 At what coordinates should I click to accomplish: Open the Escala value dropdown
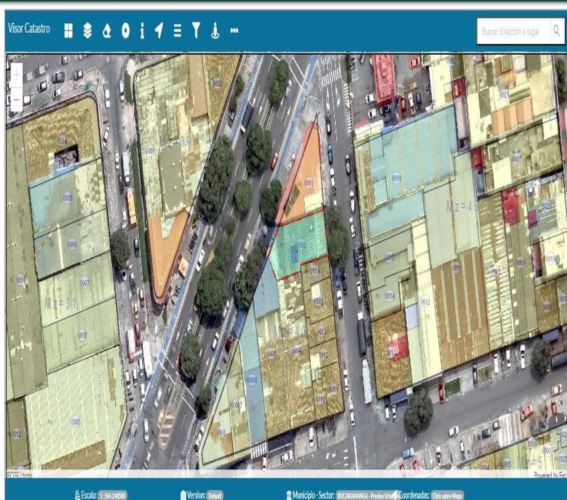[112, 495]
